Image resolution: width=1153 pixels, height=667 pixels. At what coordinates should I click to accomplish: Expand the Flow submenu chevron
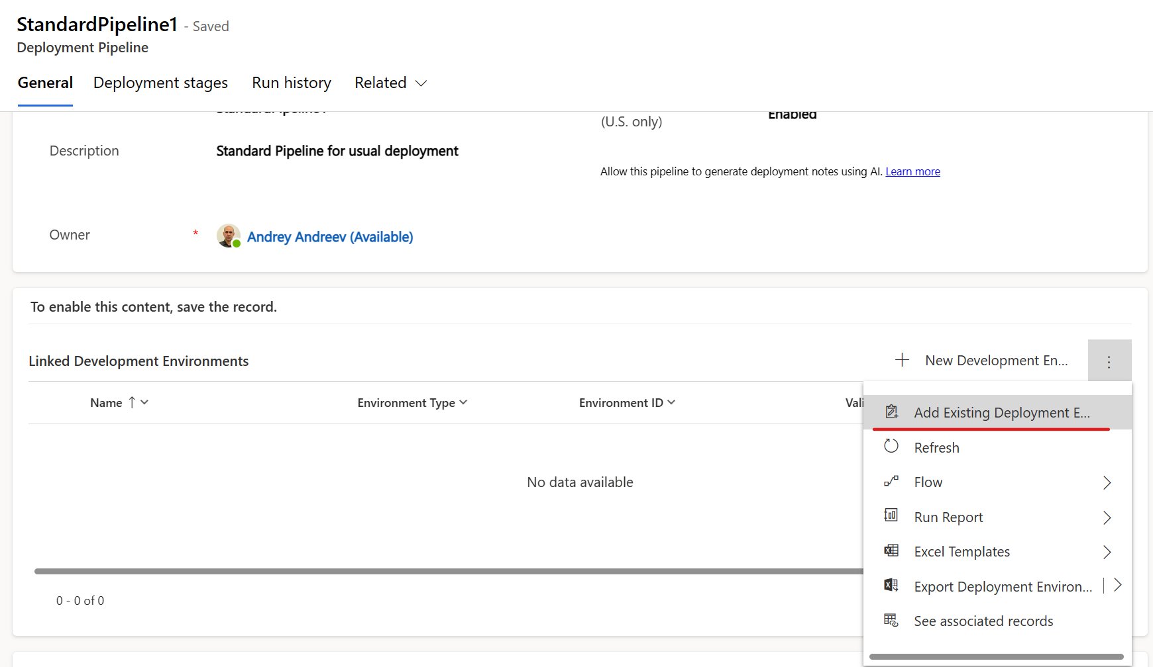point(1107,482)
